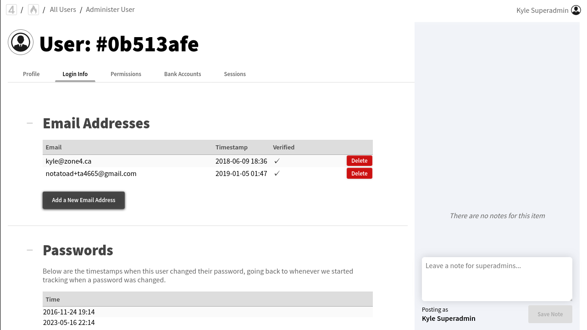Open the Bank Accounts tab
The width and height of the screenshot is (587, 330).
(183, 74)
